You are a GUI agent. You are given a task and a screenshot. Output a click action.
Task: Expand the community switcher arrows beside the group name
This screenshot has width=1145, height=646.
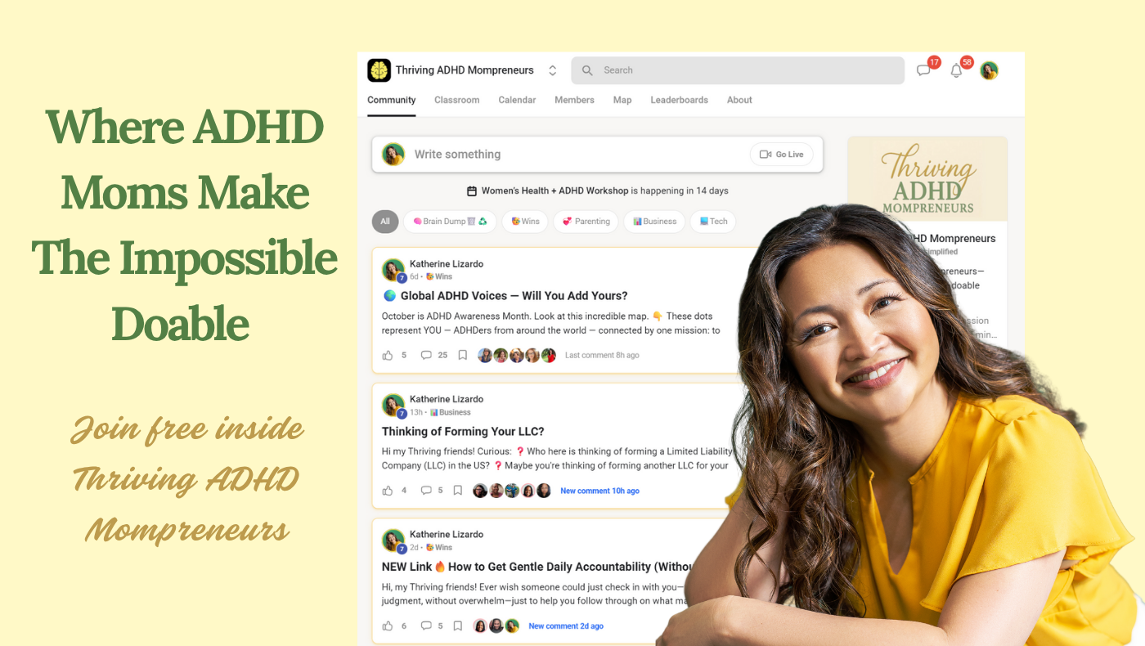pos(552,70)
